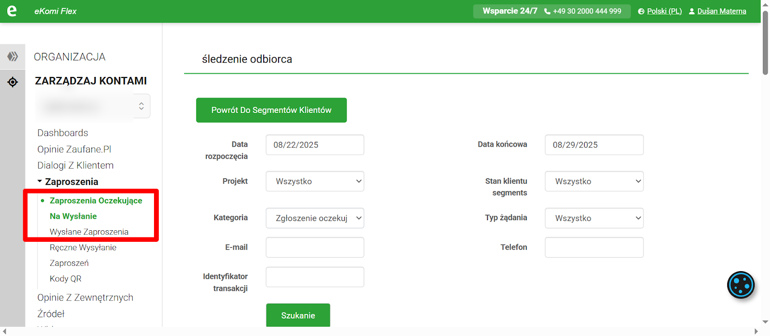The image size is (770, 336).
Task: Open Wysłane Zaproszenia in sidebar
Action: [x=89, y=232]
